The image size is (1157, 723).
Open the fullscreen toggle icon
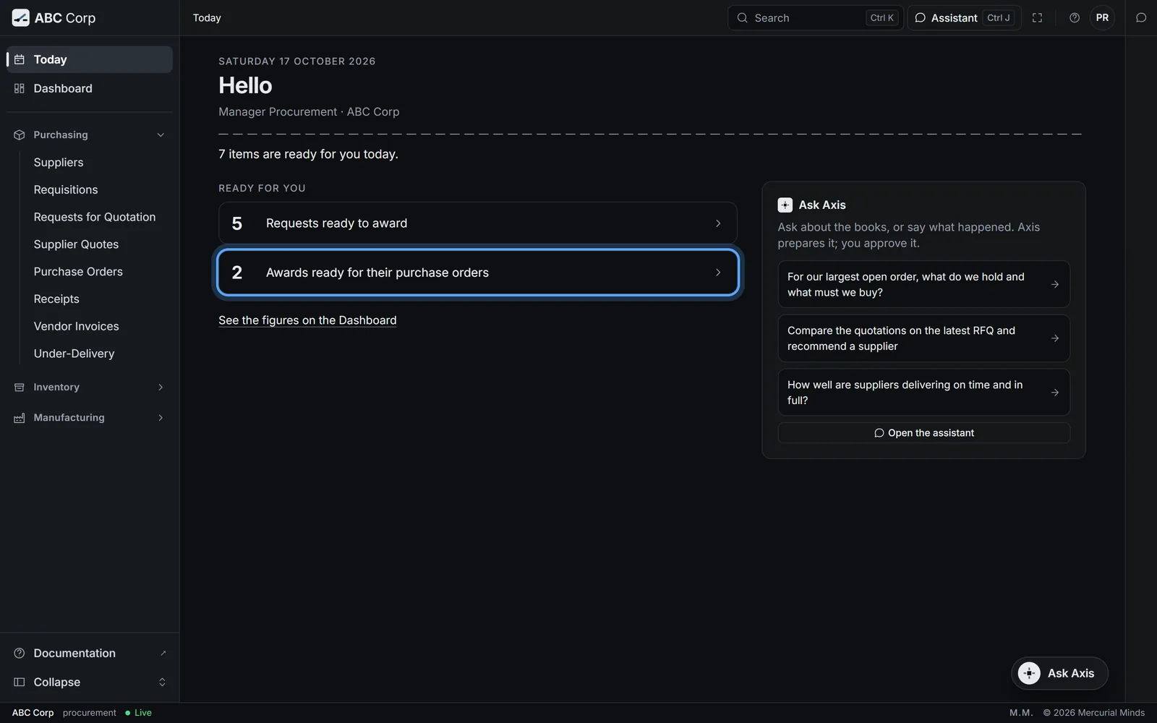(x=1037, y=18)
